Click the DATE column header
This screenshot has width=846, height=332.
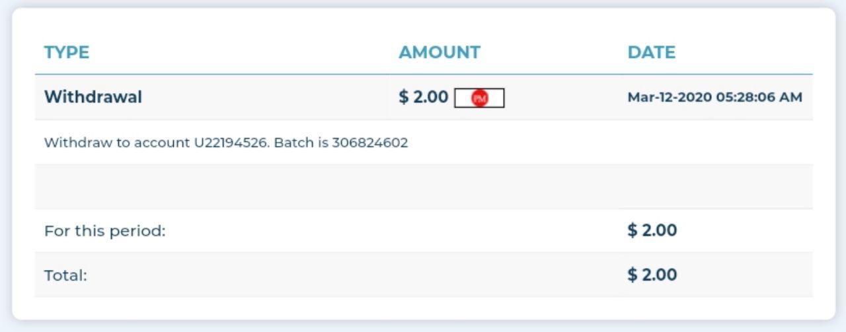(x=651, y=53)
